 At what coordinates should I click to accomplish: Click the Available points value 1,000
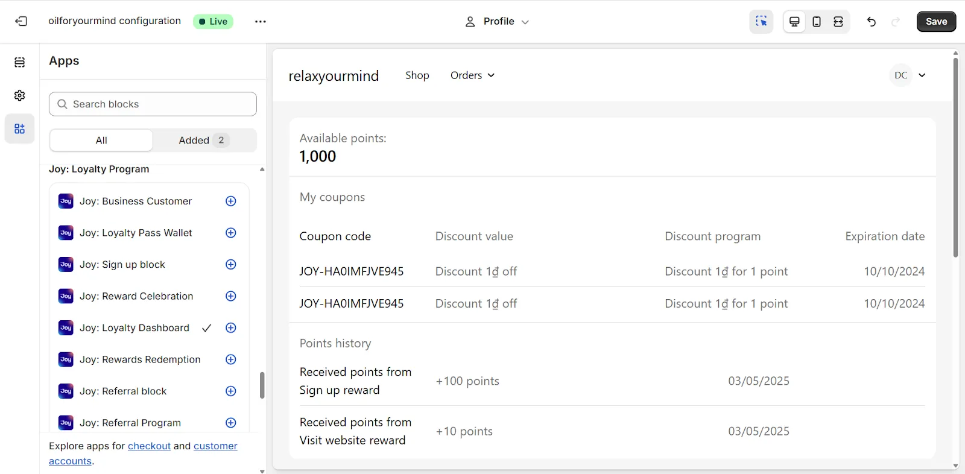point(318,156)
